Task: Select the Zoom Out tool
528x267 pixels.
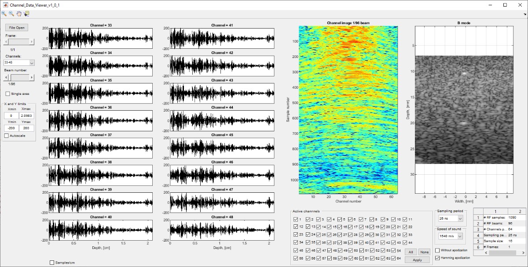Action: [x=11, y=14]
